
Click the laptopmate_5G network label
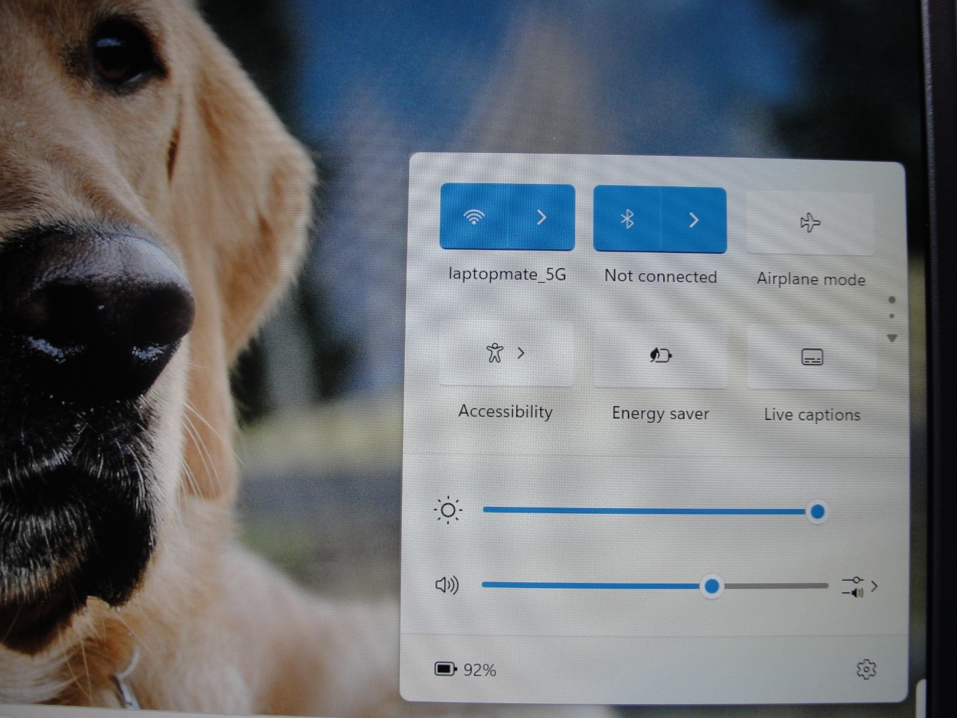[507, 275]
